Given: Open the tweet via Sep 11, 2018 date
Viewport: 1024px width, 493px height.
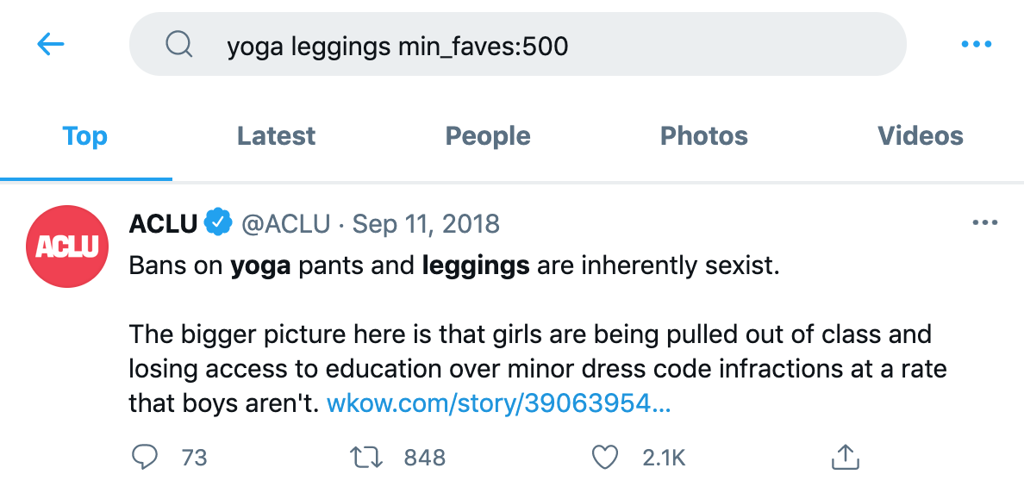Looking at the screenshot, I should tap(426, 224).
